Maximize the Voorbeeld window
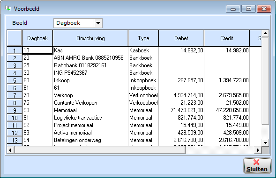Image resolution: width=276 pixels, height=178 pixels. click(x=248, y=8)
